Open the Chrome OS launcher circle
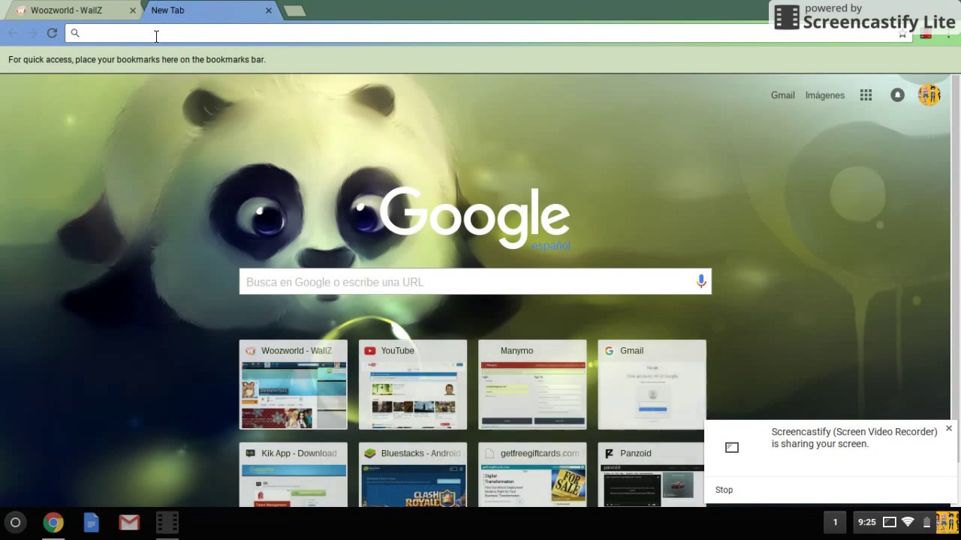This screenshot has width=961, height=540. 15,522
